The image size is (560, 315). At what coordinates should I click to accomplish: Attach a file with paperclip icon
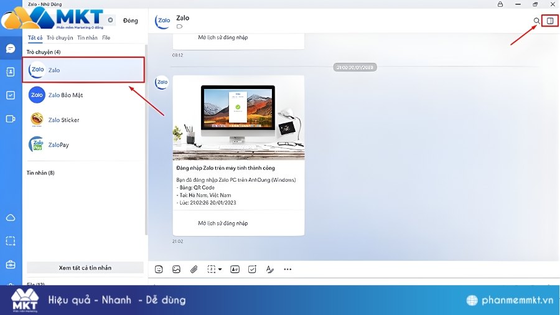pyautogui.click(x=194, y=269)
